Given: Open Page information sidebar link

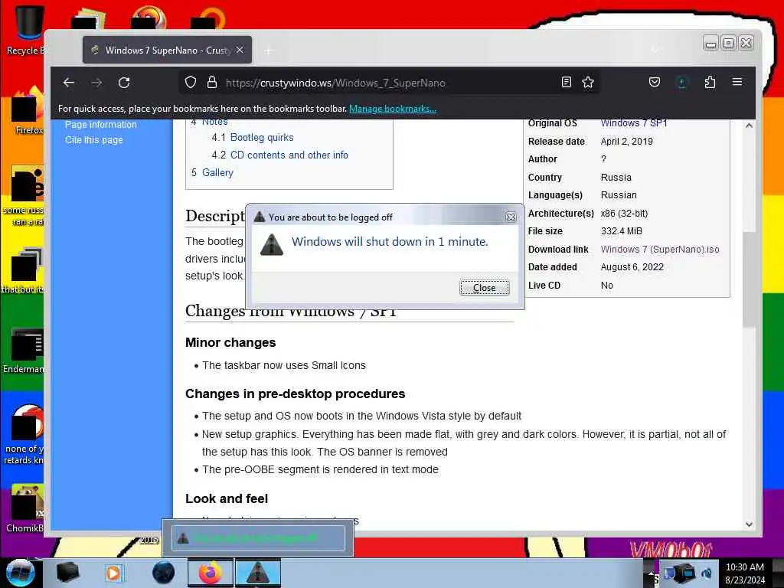Looking at the screenshot, I should [x=100, y=125].
